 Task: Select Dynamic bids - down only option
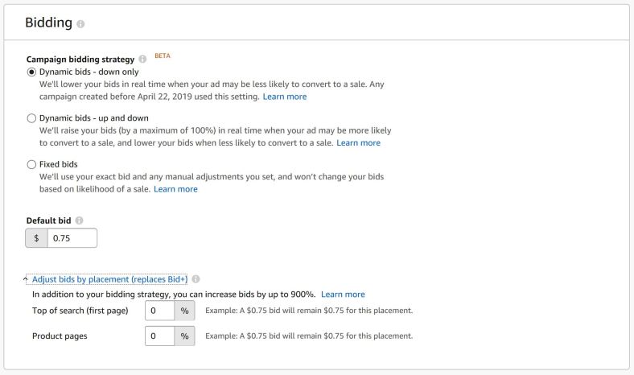[31, 72]
